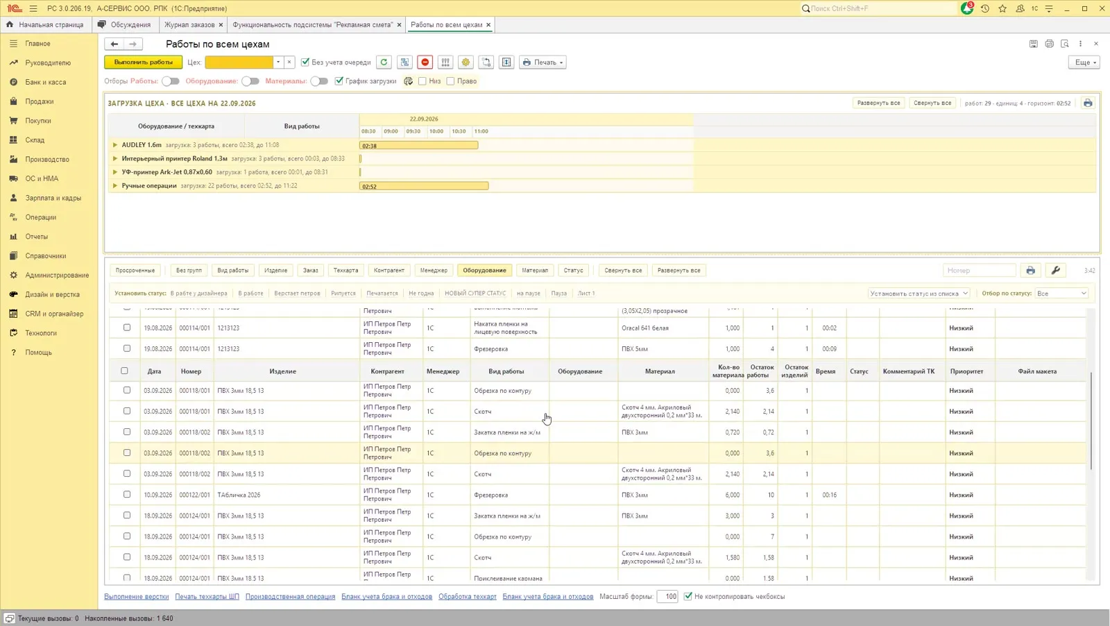The height and width of the screenshot is (626, 1110).
Task: Toggle the Оборудование filter switch
Action: (x=250, y=81)
